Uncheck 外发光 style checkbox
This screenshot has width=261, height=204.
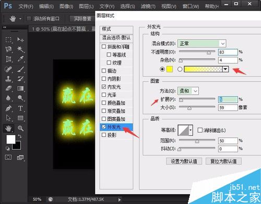pos(104,127)
